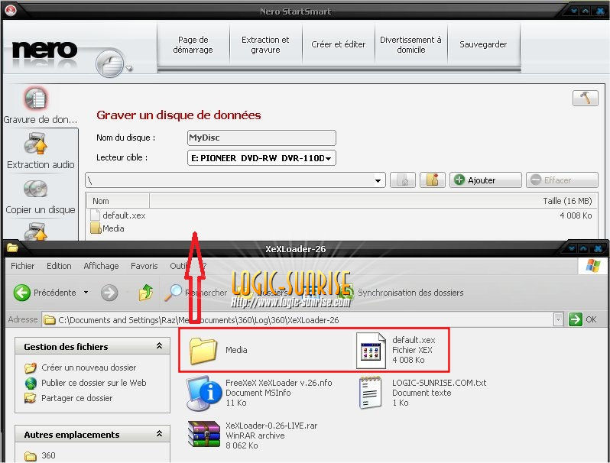The image size is (610, 463).
Task: Open the Fichier menu in Explorer
Action: pyautogui.click(x=23, y=266)
